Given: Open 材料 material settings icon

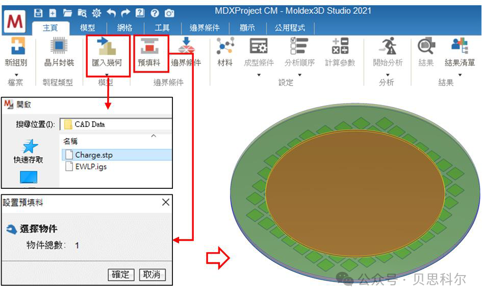Looking at the screenshot, I should coord(225,46).
